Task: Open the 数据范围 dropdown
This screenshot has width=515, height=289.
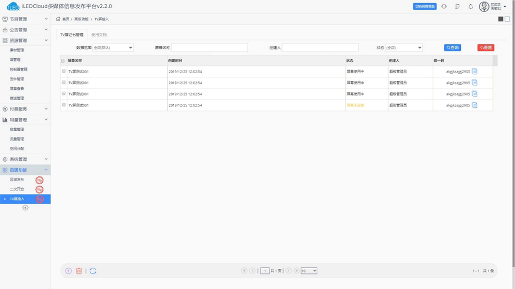Action: point(113,48)
